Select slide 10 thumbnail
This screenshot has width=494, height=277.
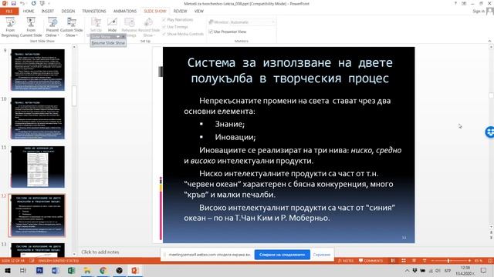tap(38, 118)
